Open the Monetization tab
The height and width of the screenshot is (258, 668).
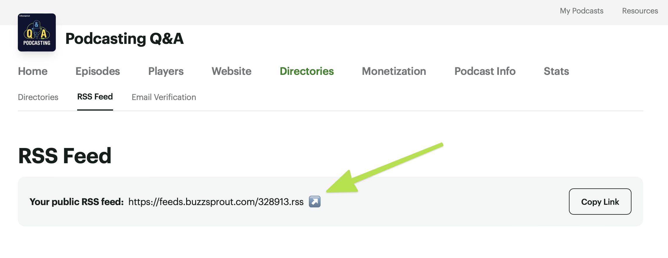coord(394,71)
